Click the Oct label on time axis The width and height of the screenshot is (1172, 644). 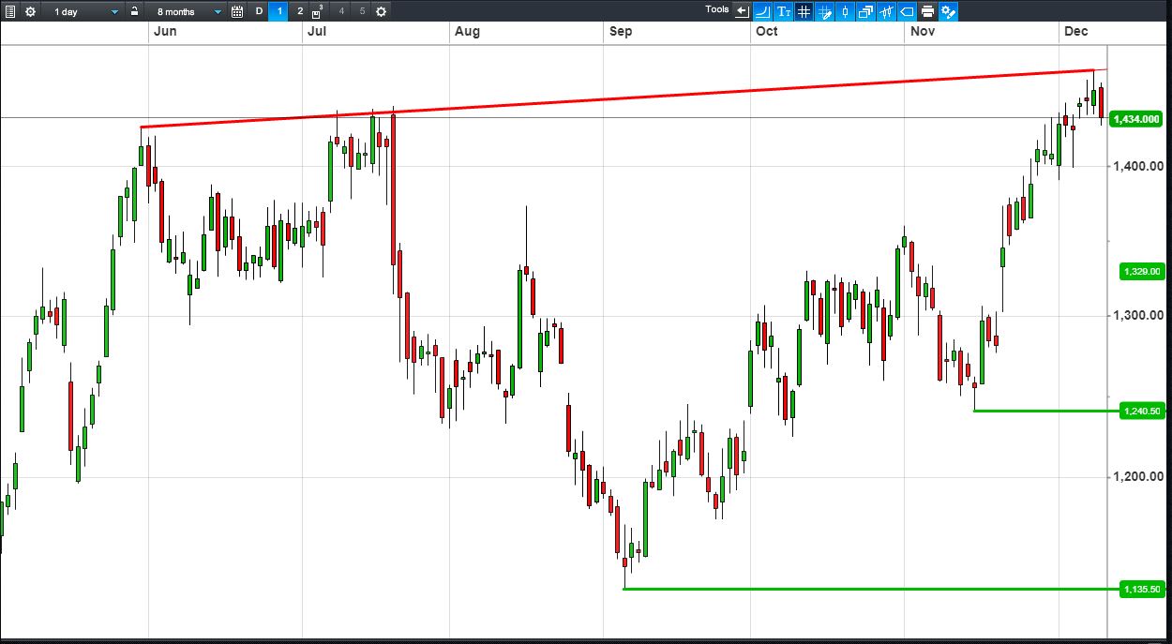[766, 31]
